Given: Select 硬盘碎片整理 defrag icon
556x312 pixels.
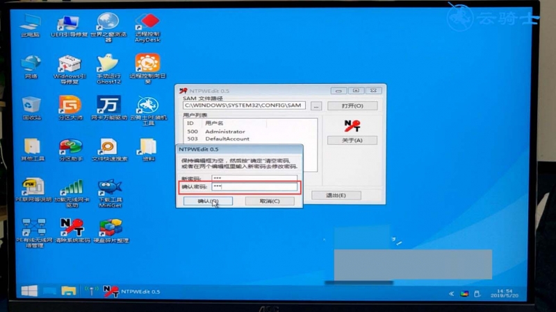Looking at the screenshot, I should 111,231.
